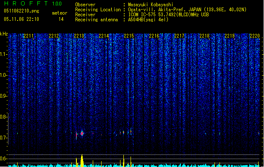Click the 2214 time marker
Viewport: 264px width, 167px height.
(104, 36)
